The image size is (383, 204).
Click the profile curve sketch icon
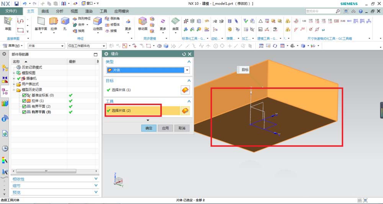click(21, 21)
